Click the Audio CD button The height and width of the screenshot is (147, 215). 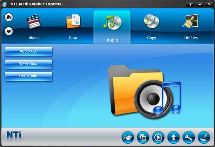29,52
